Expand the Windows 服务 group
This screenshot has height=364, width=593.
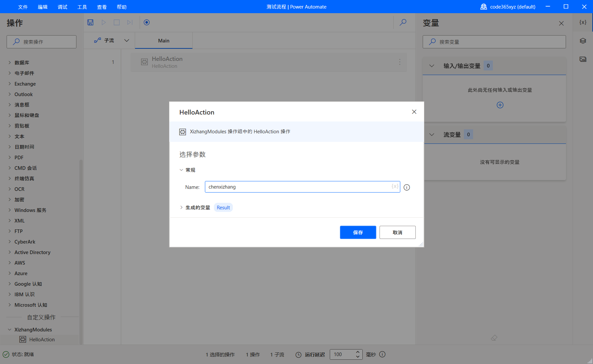tap(10, 210)
